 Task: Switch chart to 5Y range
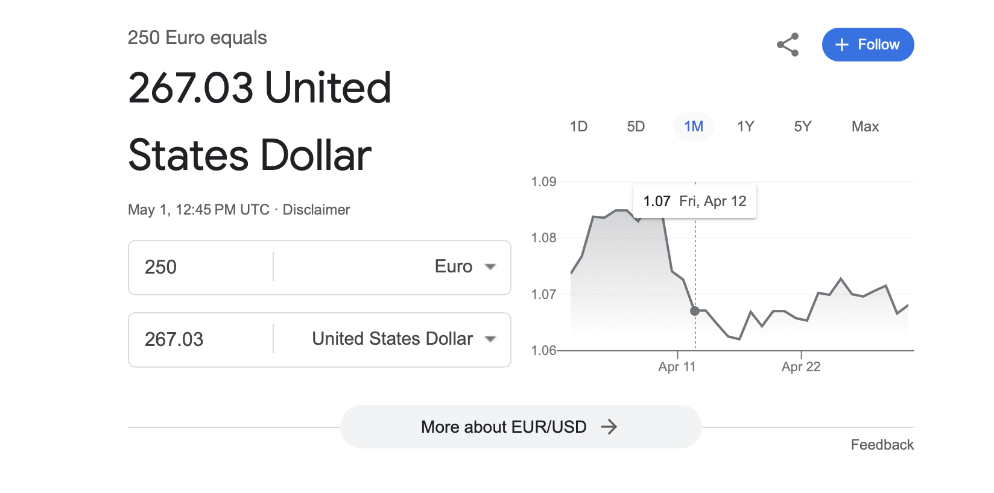[x=803, y=127]
